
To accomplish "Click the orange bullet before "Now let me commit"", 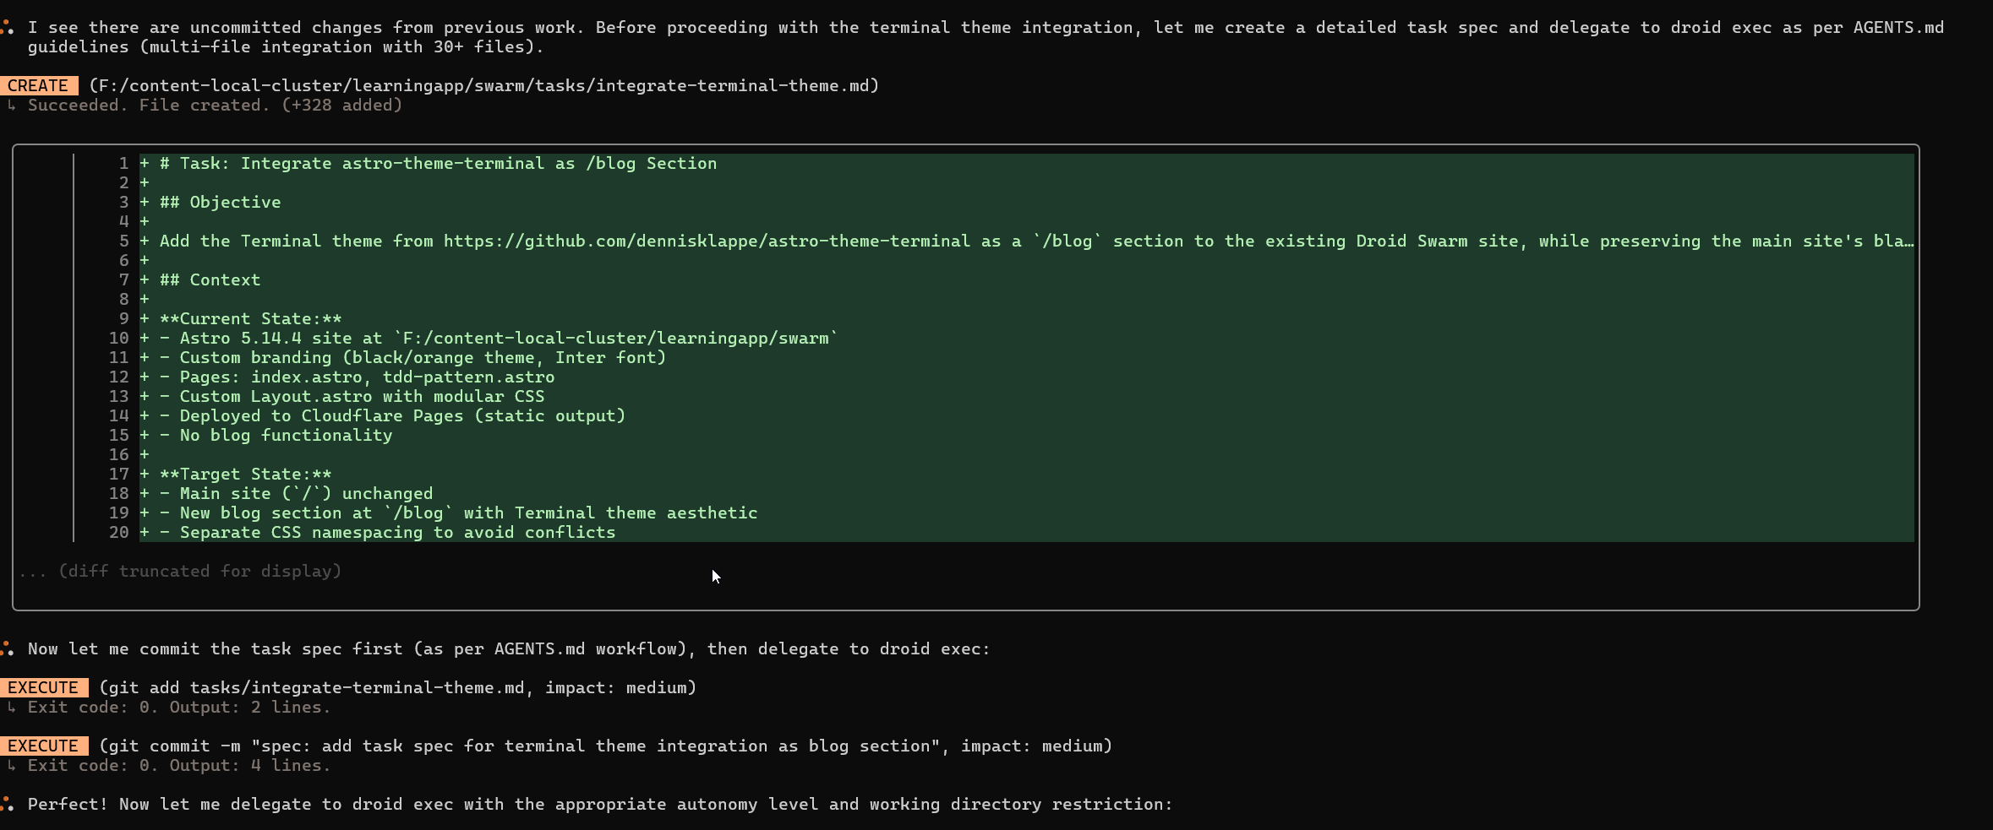I will [8, 648].
